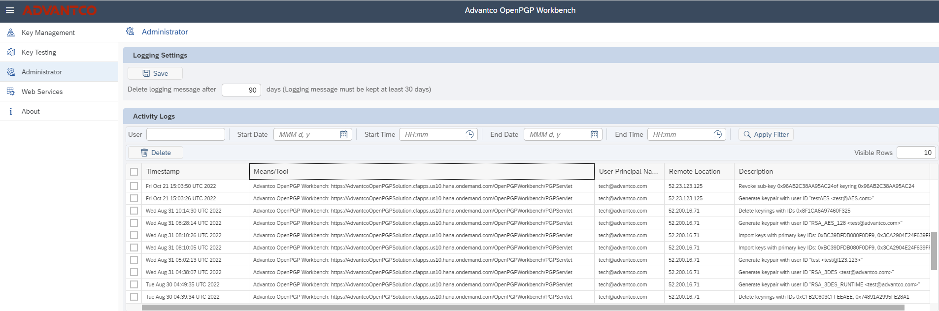
Task: Click the Web Services sidebar icon
Action: point(10,92)
